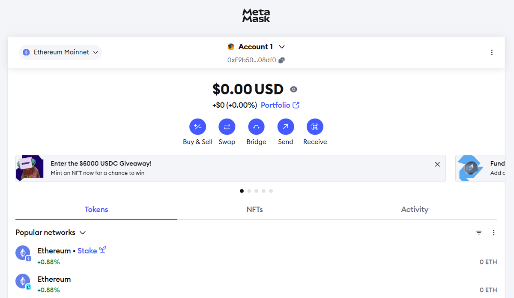514x298 pixels.
Task: Open the account options three-dot menu
Action: coord(492,52)
